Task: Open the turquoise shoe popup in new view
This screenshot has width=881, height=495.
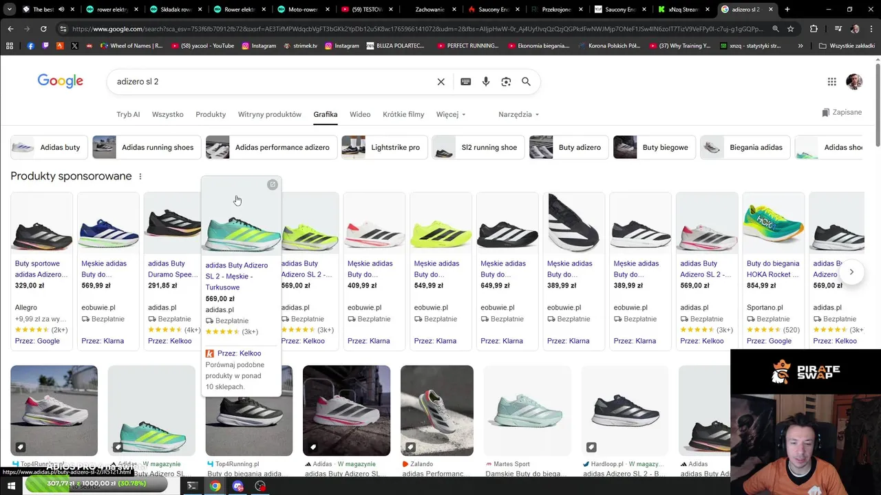Action: (273, 184)
